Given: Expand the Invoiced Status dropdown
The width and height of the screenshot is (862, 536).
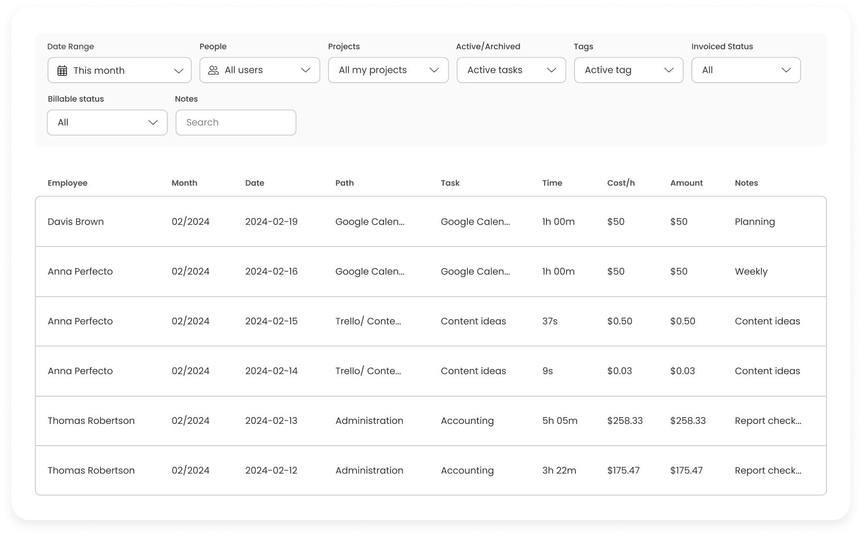Looking at the screenshot, I should [x=745, y=70].
